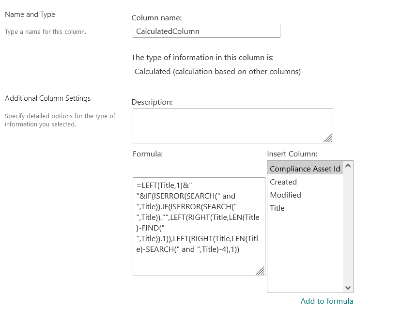Click the Add to formula link
The height and width of the screenshot is (309, 401).
coord(327,301)
